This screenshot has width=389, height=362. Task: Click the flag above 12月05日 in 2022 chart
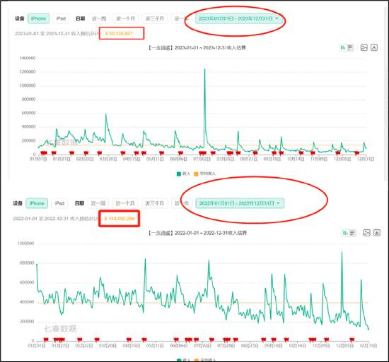(x=352, y=339)
